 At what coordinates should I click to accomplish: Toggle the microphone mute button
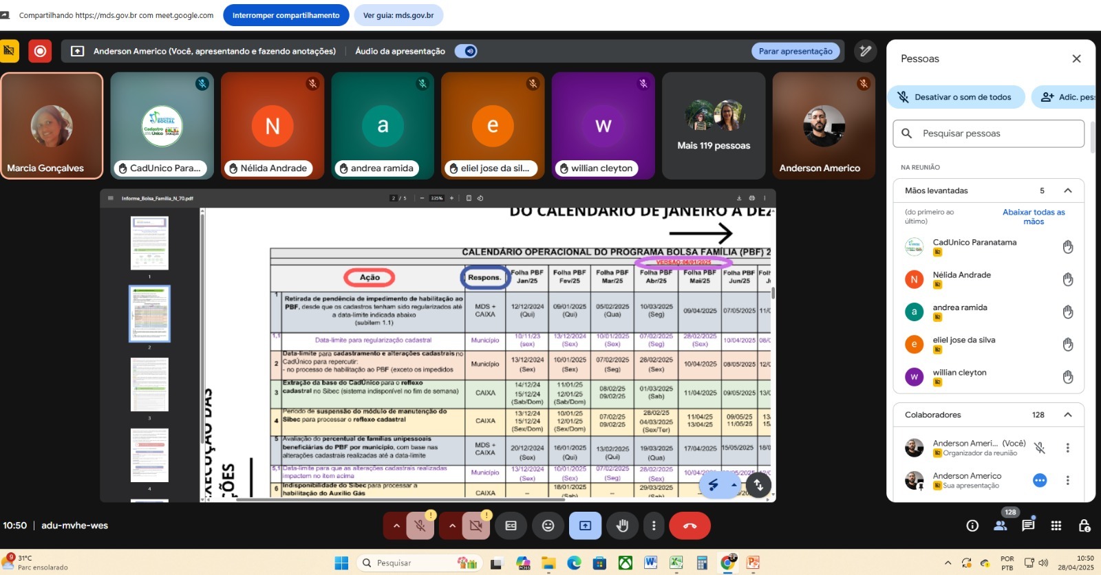tap(420, 525)
